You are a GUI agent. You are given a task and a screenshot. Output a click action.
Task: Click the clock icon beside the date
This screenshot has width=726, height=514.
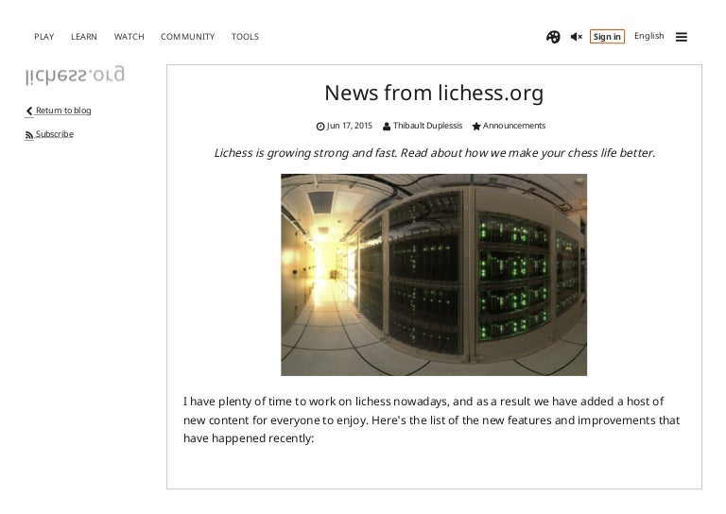point(320,127)
